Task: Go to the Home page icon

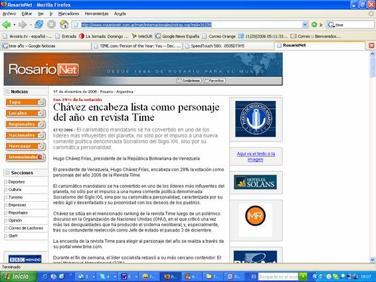Action: tap(64, 25)
